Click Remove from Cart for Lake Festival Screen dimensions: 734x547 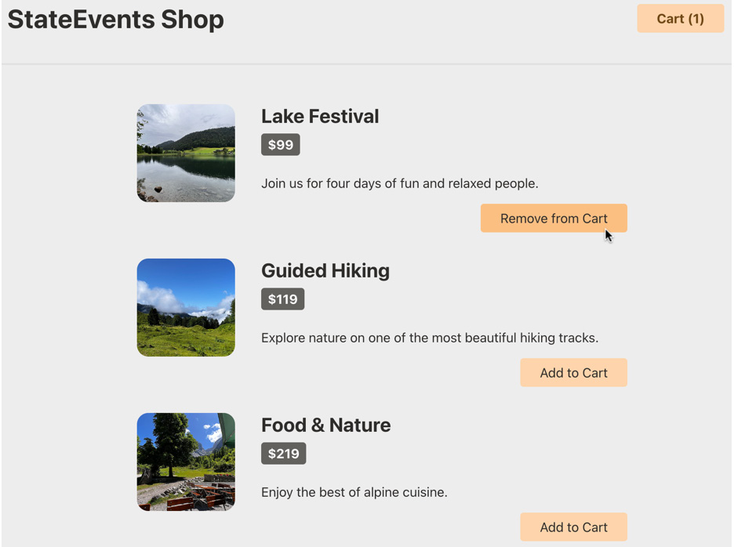tap(554, 219)
